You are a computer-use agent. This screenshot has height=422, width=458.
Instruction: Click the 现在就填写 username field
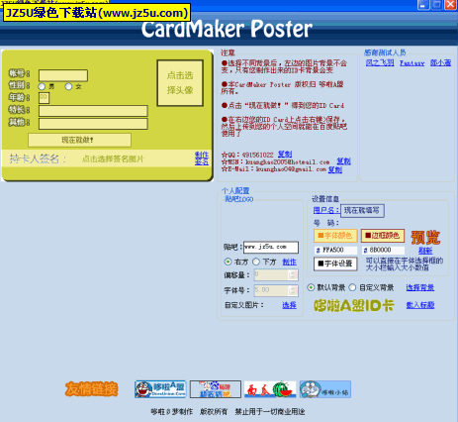(x=362, y=211)
